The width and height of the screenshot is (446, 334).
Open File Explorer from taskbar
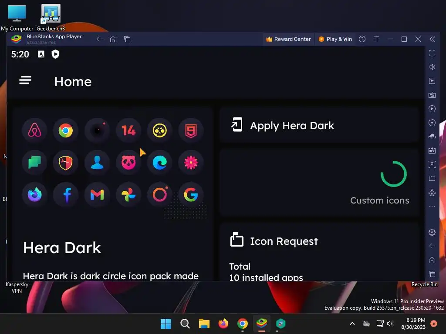tap(204, 324)
